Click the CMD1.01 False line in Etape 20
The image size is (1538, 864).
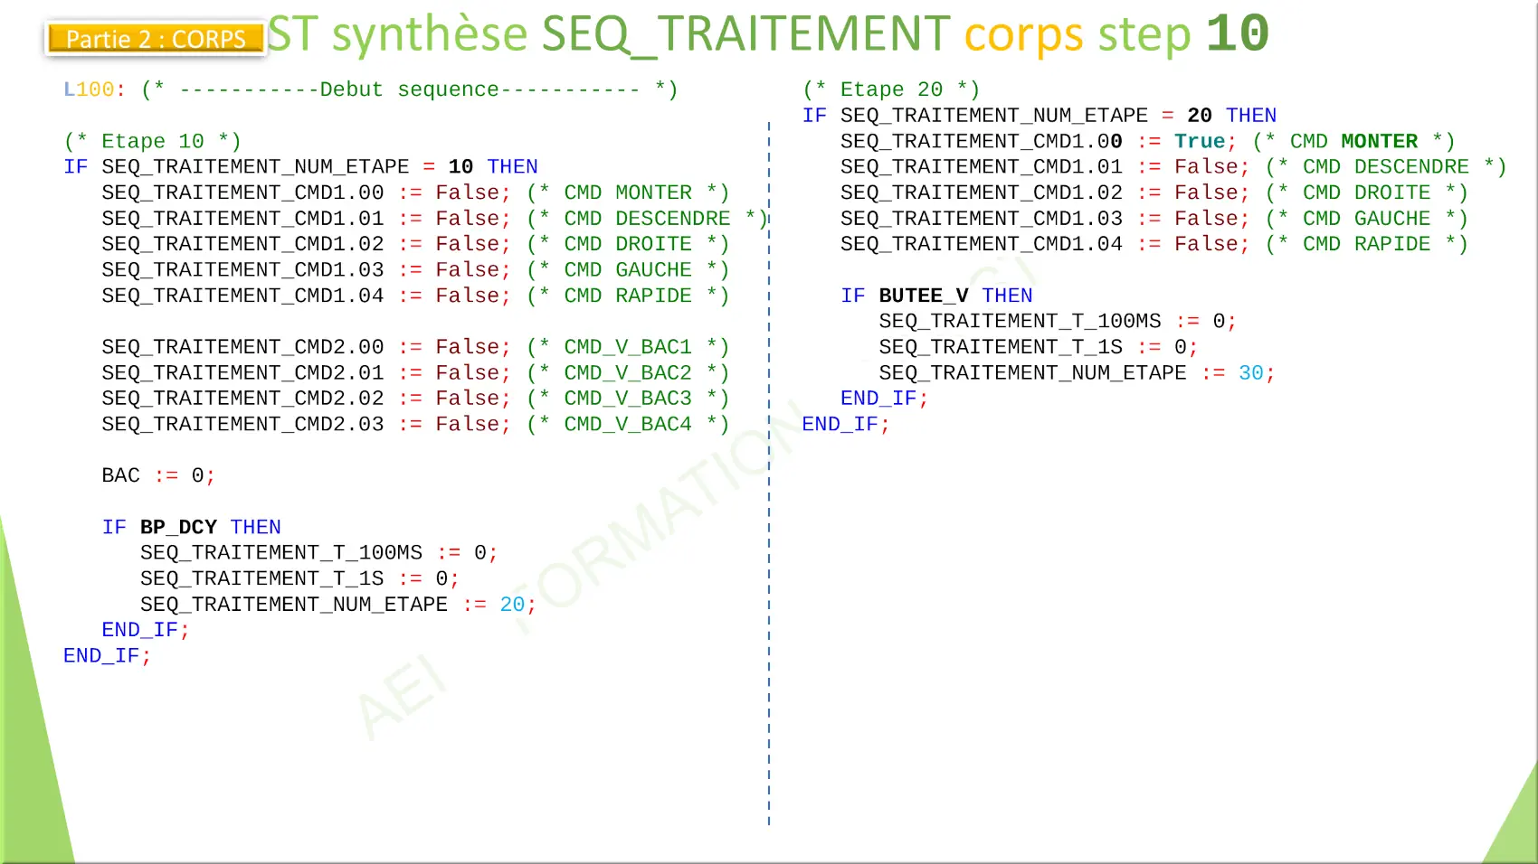(x=1173, y=167)
